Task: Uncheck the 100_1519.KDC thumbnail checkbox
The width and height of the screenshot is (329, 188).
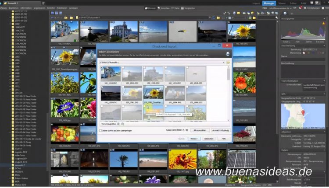Action: 102,68
